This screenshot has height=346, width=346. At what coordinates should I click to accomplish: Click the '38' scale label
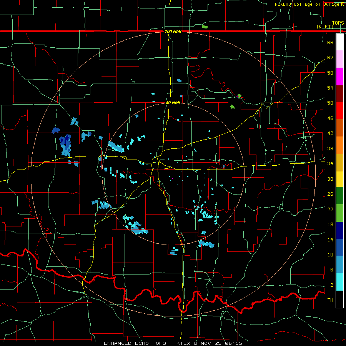(330, 148)
